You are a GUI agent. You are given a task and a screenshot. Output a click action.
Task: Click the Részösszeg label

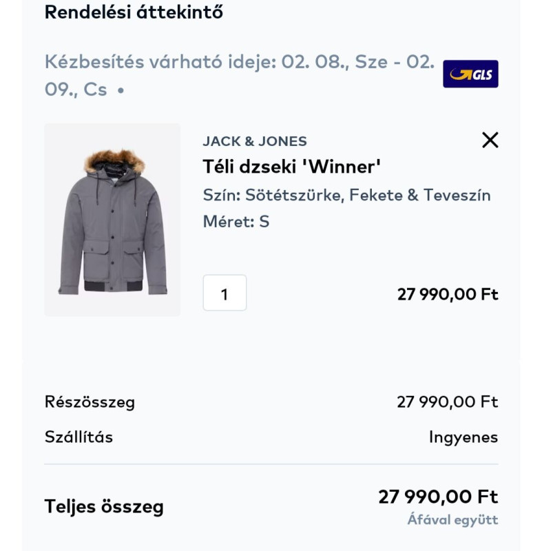click(x=90, y=402)
